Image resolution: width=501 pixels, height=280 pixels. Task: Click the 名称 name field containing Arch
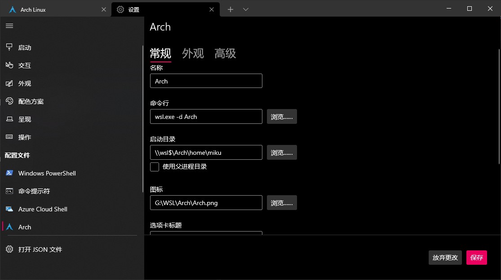point(206,81)
